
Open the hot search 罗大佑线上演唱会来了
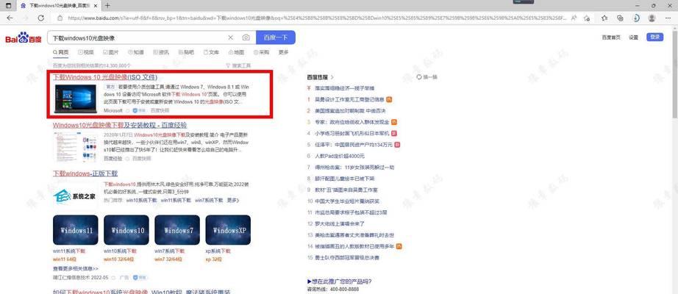[340, 224]
